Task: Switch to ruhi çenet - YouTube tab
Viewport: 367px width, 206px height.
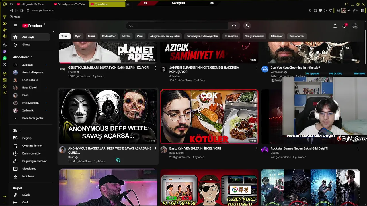Action: [32, 4]
